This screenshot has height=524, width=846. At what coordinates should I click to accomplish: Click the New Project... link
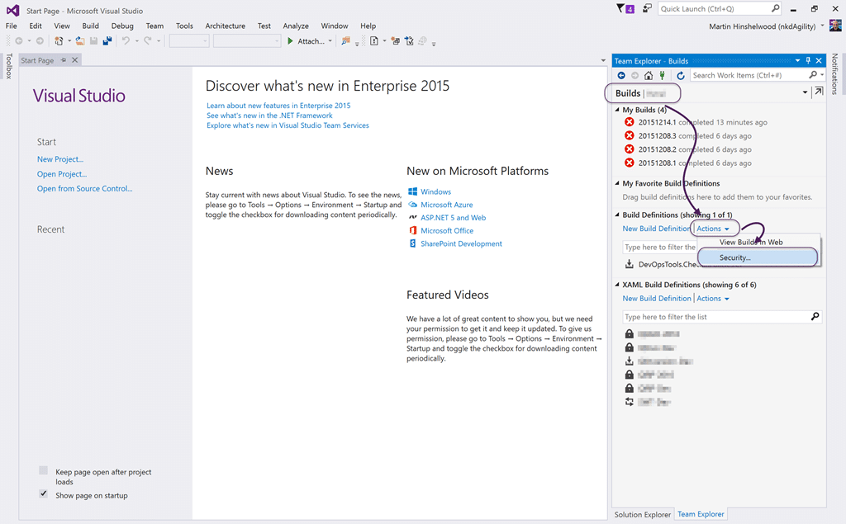click(x=60, y=159)
